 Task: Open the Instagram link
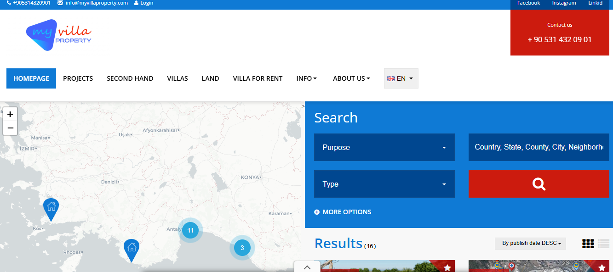tap(564, 3)
